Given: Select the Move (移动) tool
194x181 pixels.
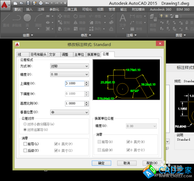Looking at the screenshot, I should click(64, 16).
